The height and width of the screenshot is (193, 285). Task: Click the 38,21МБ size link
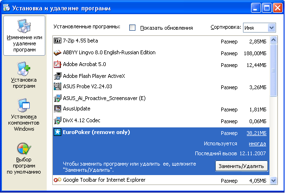point(256,133)
